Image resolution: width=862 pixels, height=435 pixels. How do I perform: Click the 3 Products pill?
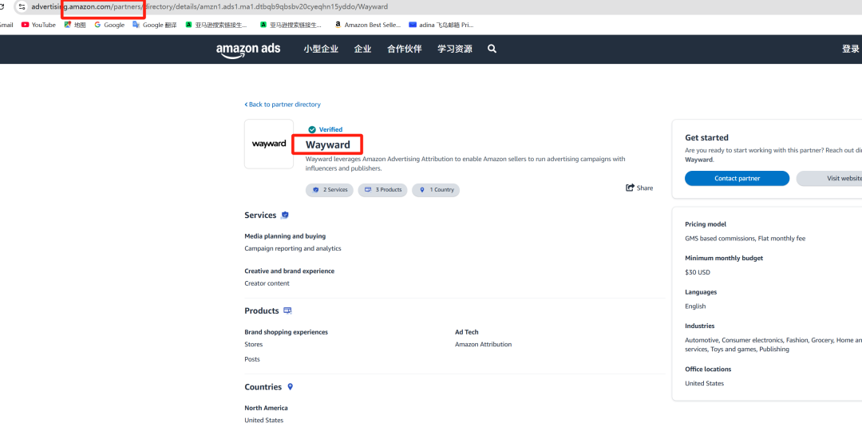point(382,190)
